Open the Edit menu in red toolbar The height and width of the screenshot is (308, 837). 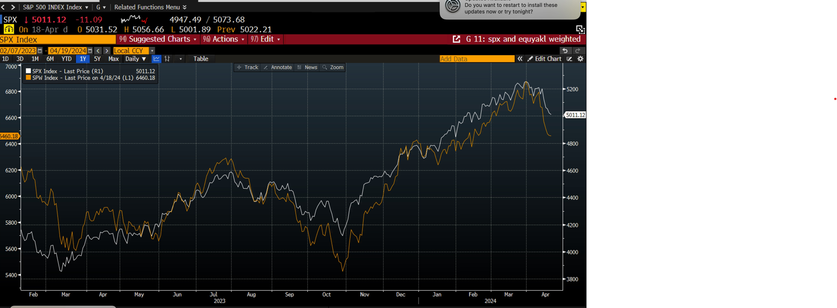[x=265, y=39]
